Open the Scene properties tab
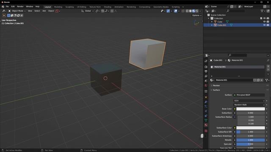 click(206, 81)
